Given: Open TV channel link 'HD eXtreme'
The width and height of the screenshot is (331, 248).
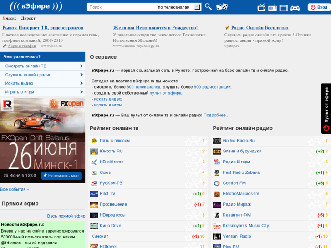Looking at the screenshot, I should 112,162.
